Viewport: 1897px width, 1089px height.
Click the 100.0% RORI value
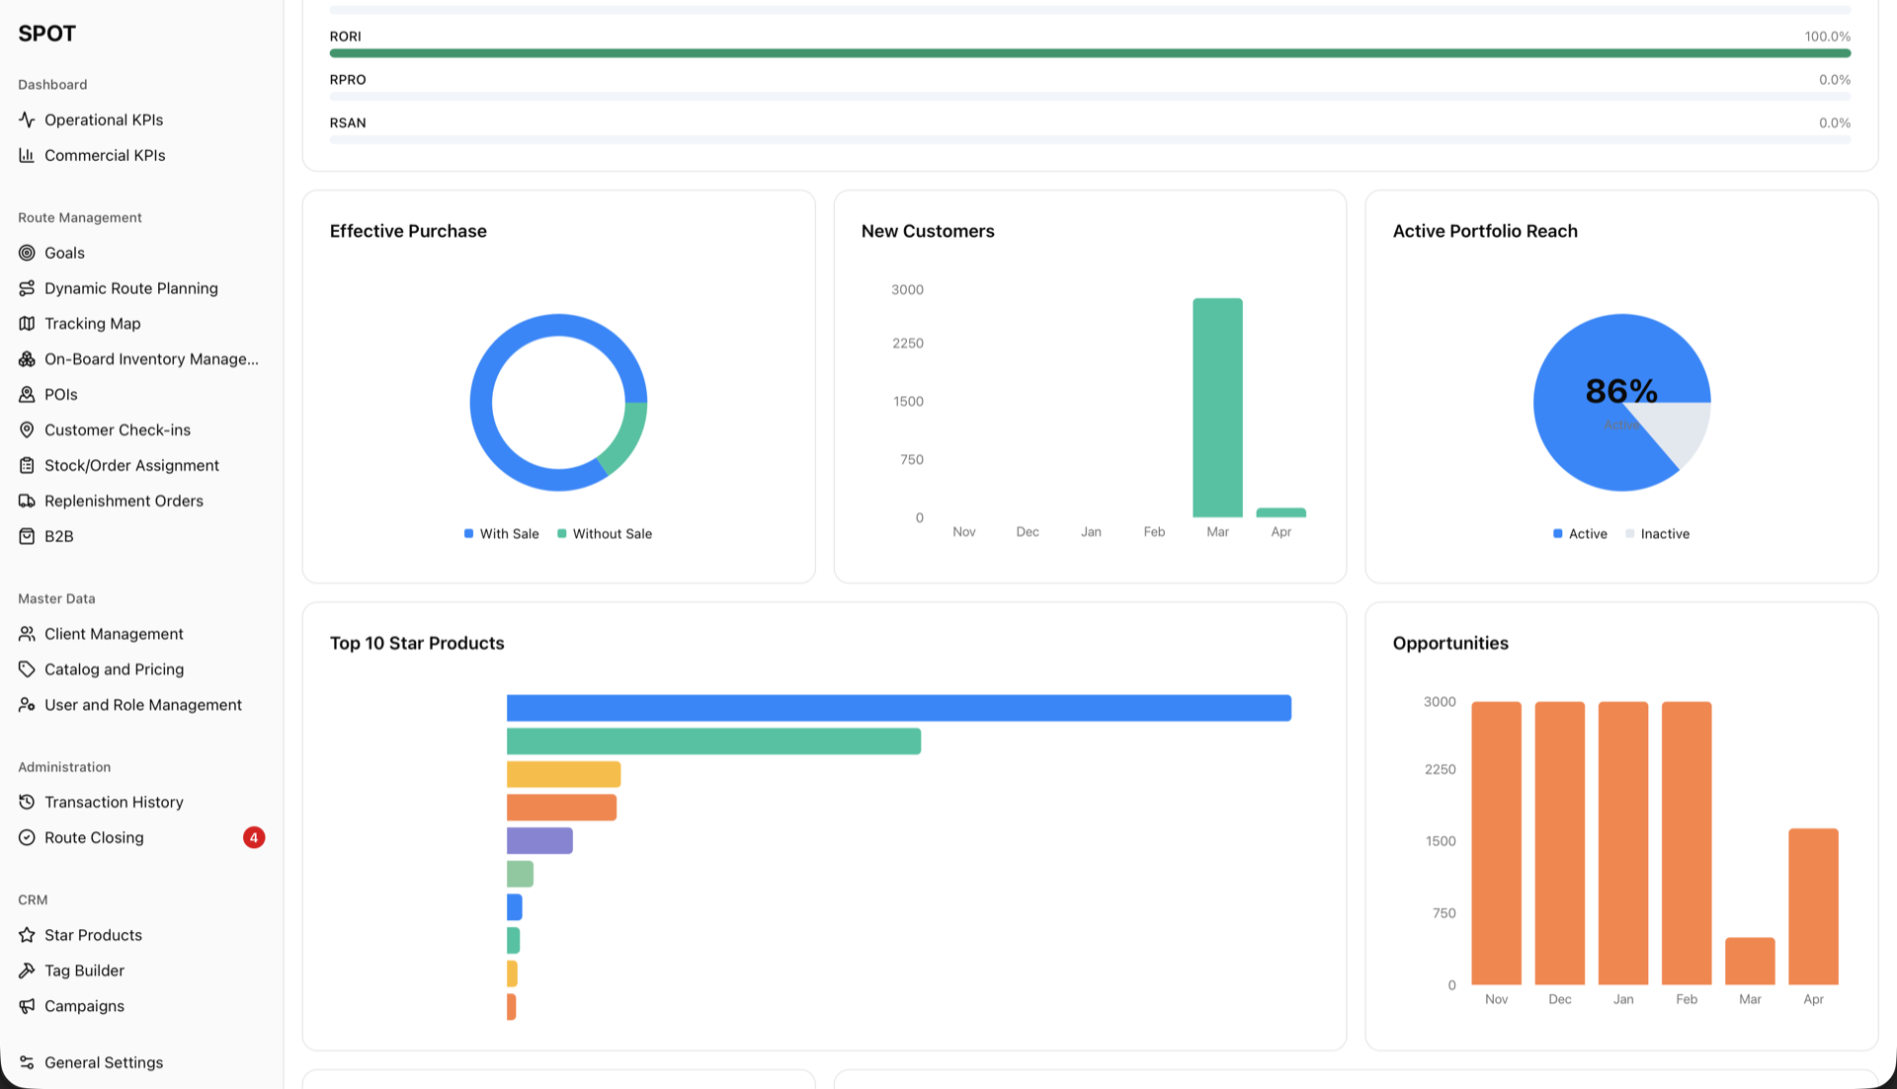[x=1827, y=37]
